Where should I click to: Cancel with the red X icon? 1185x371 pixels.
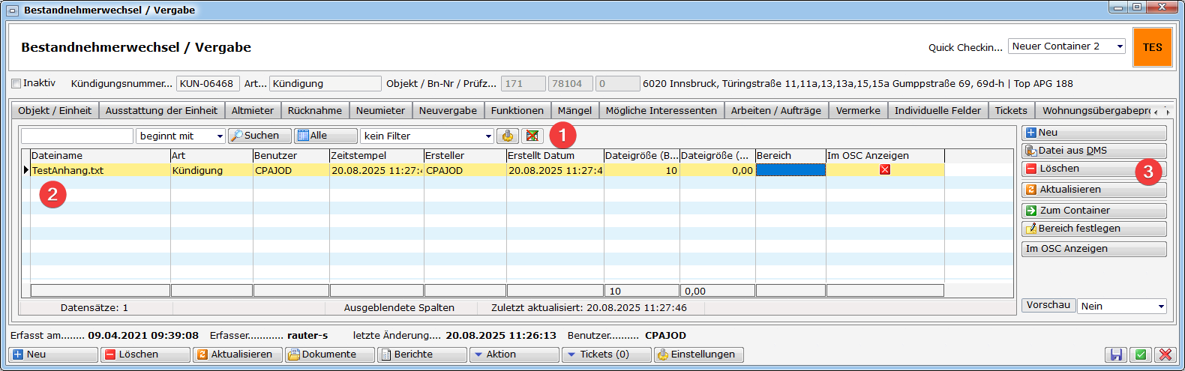(1165, 355)
